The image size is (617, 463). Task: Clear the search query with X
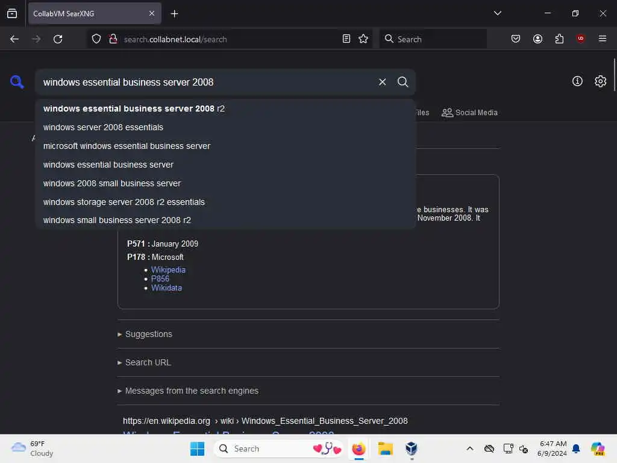pyautogui.click(x=382, y=82)
